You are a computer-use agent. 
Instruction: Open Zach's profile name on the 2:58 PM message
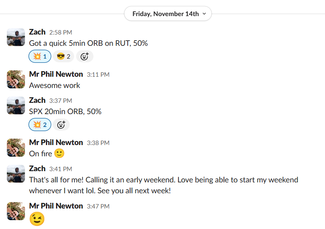coord(37,32)
